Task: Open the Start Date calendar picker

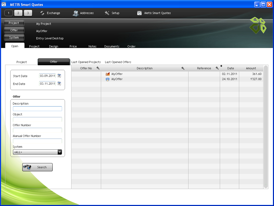Action: click(59, 76)
